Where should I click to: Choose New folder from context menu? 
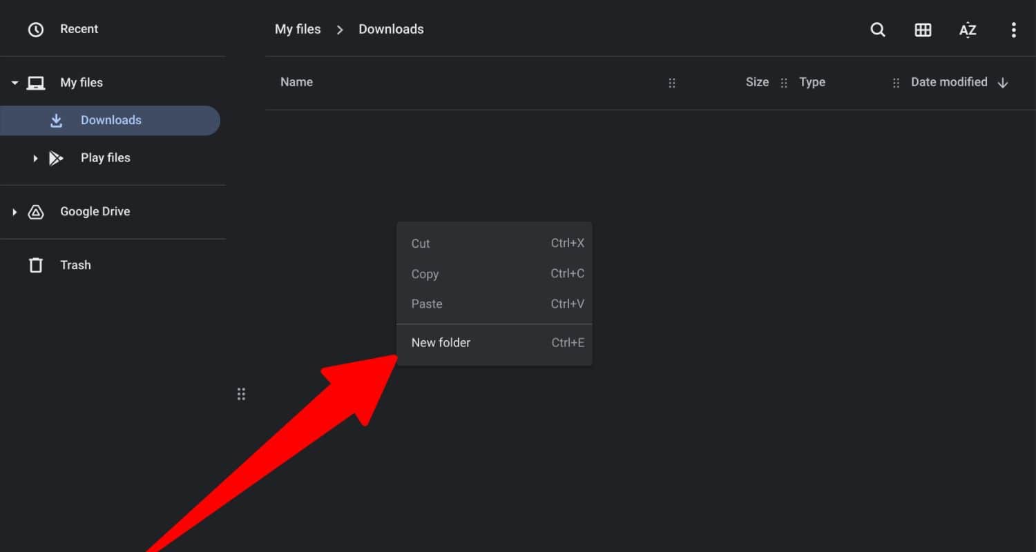pos(441,342)
